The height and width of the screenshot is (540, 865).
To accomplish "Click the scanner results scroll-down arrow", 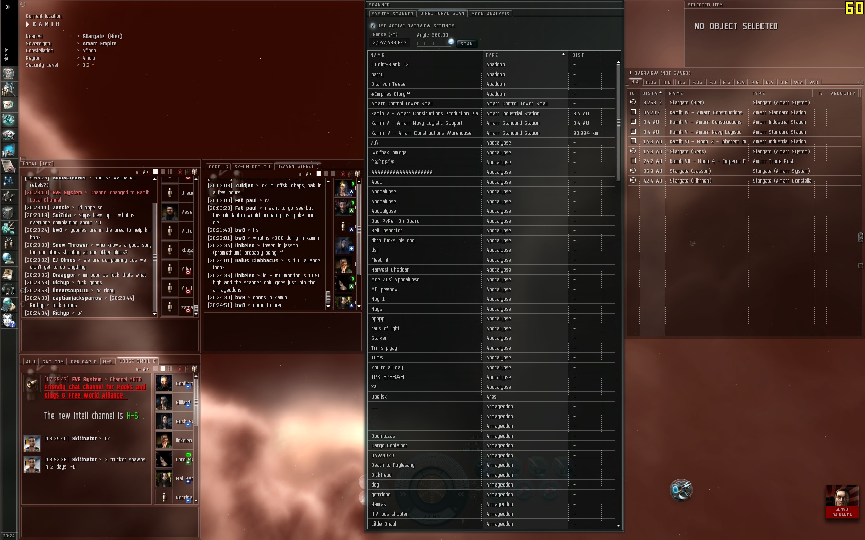I will [x=618, y=525].
